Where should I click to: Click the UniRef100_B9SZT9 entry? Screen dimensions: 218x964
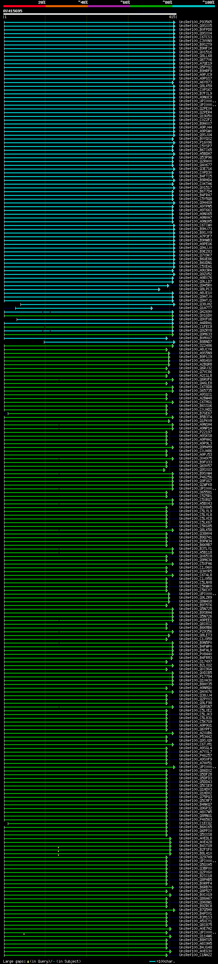196,44
